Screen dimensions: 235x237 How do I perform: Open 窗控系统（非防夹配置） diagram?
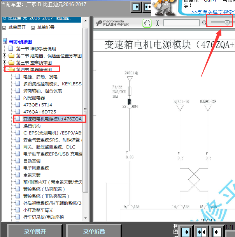coord(46,196)
